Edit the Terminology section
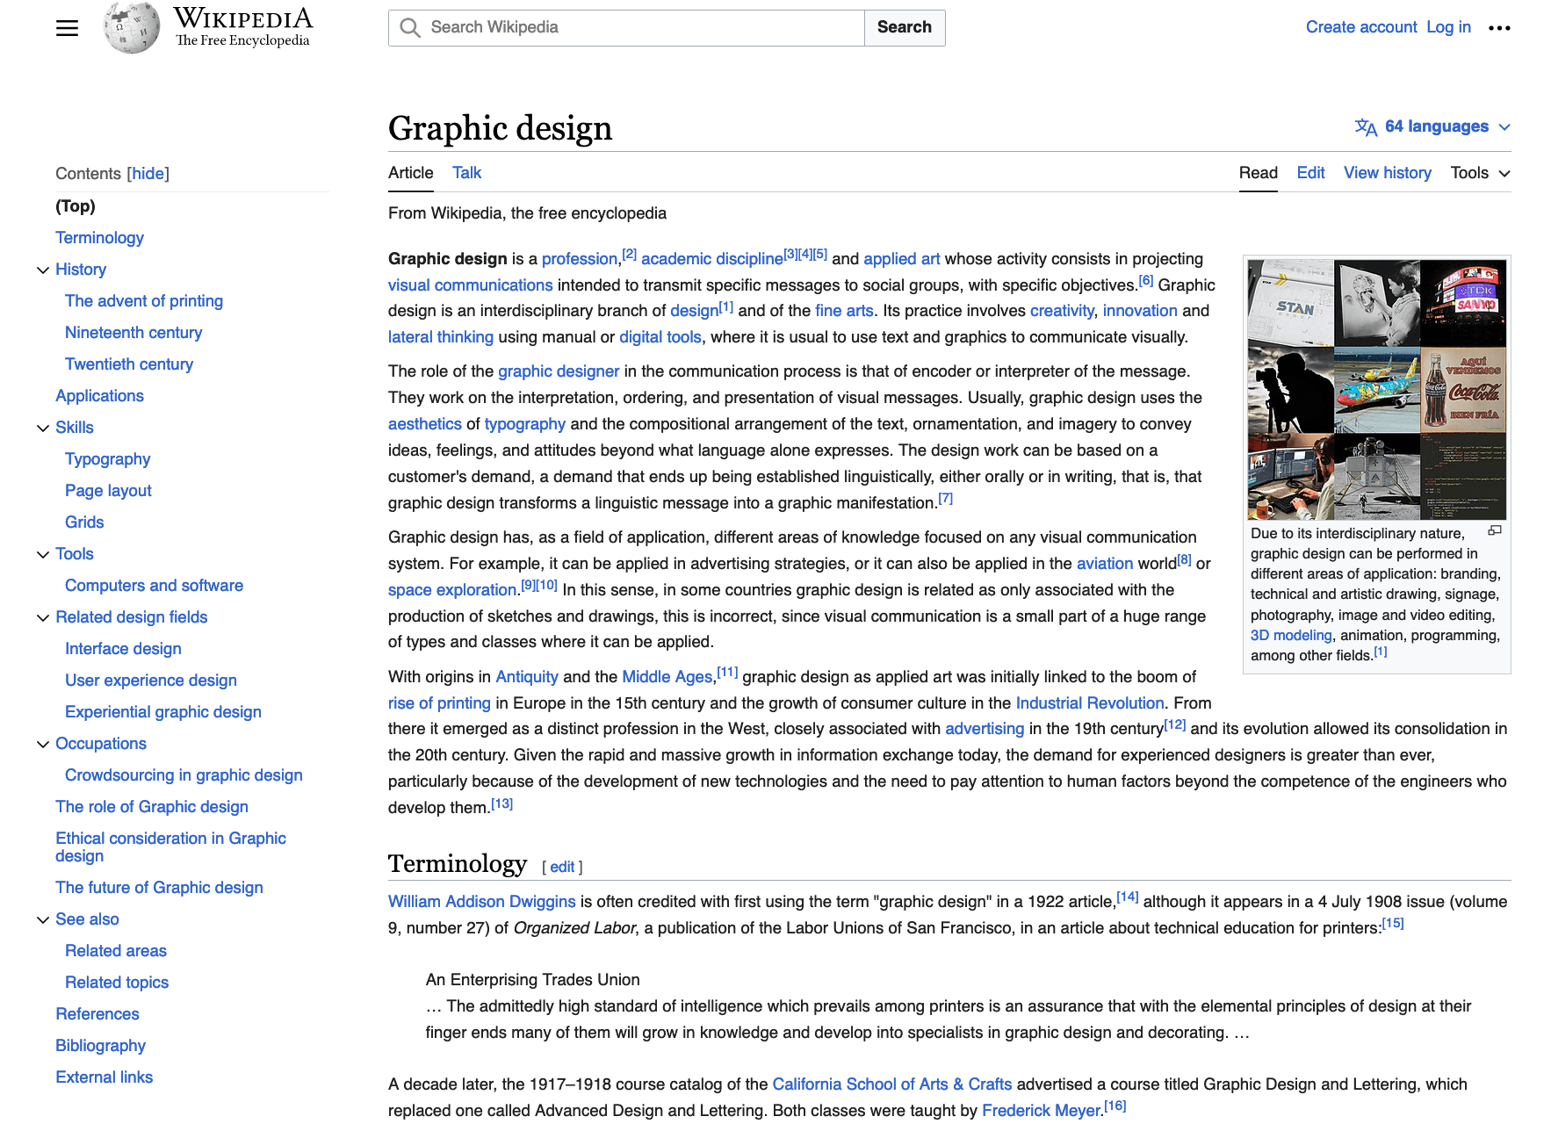 pos(562,867)
